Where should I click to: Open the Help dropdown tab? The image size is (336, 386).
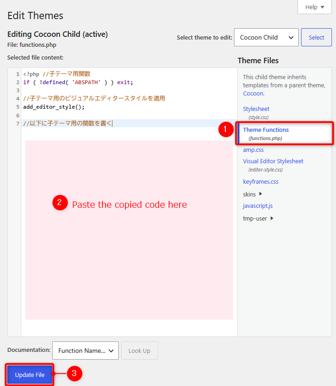pos(314,7)
